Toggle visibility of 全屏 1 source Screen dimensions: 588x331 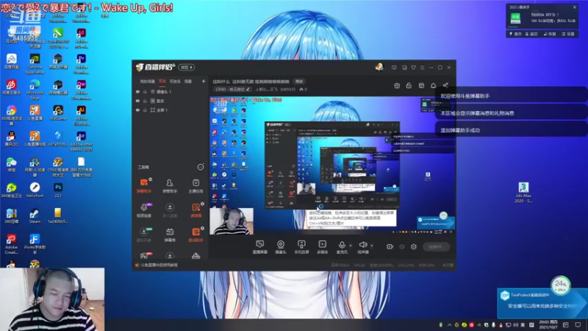pos(137,110)
